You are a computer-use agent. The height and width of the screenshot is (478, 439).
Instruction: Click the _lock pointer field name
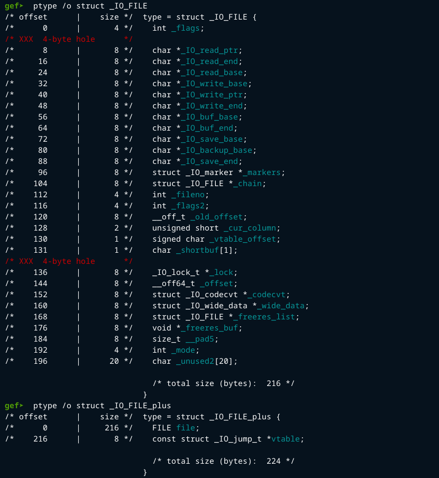(224, 272)
